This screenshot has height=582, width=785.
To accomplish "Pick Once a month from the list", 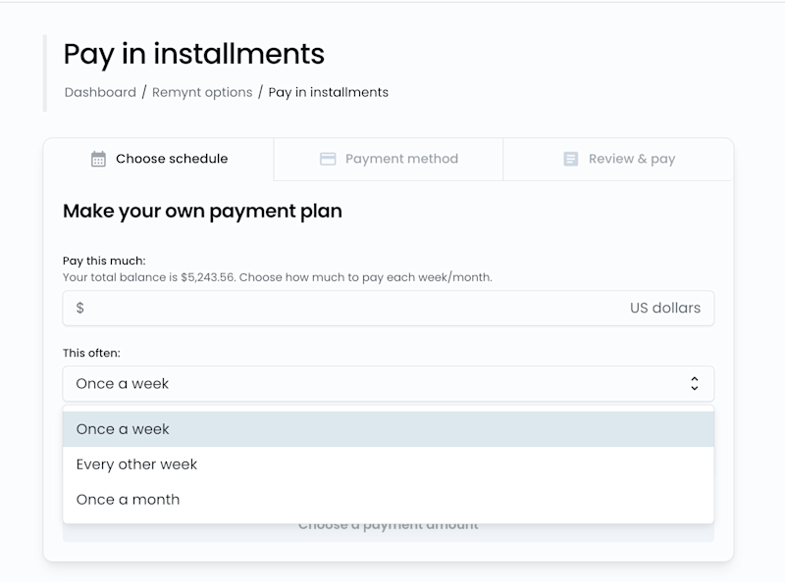I will (x=389, y=500).
